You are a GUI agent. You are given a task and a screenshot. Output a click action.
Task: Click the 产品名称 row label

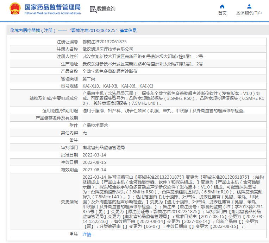click(69, 71)
